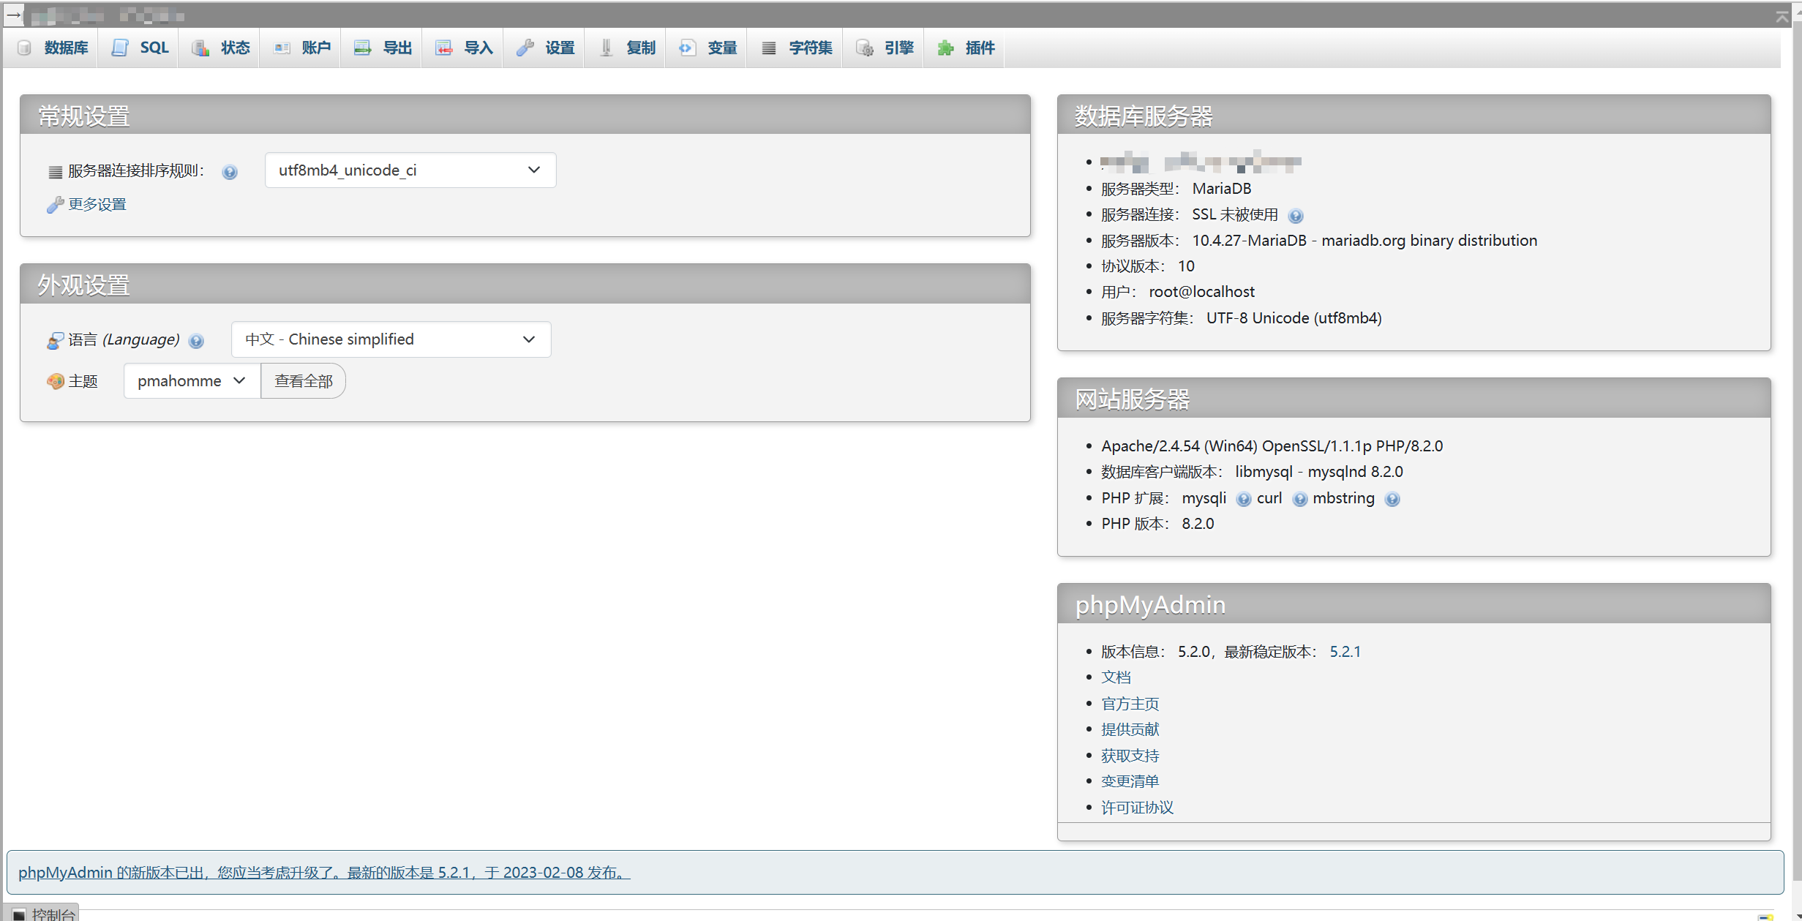The width and height of the screenshot is (1802, 921).
Task: Open the 中文 - Chinese simplified language dropdown
Action: click(x=391, y=339)
